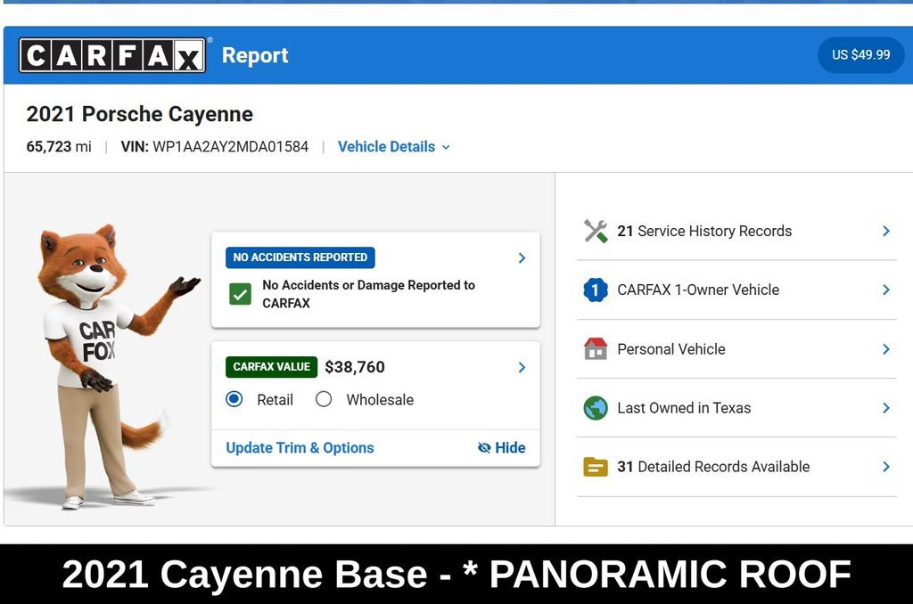This screenshot has width=913, height=604.
Task: Click the US $49.99 price button
Action: tap(860, 54)
